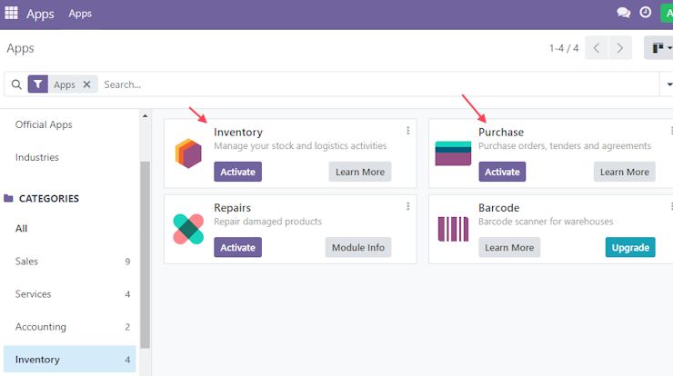Open the Apps menu in top bar
673x376 pixels.
click(x=80, y=14)
